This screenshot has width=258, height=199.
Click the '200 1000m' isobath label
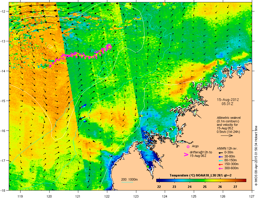(129, 179)
